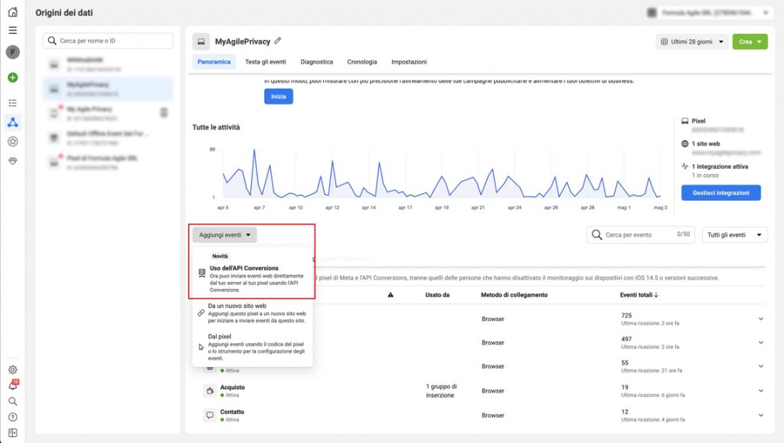The width and height of the screenshot is (784, 443).
Task: Open the Tutti gli eventi filter dropdown
Action: pos(733,234)
